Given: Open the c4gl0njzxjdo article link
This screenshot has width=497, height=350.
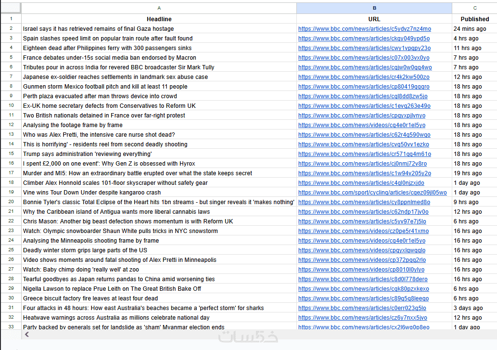Looking at the screenshot, I should pos(361,183).
